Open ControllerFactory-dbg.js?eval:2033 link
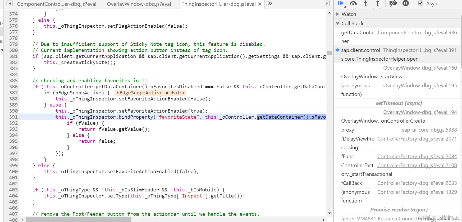The image size is (462, 222). pyautogui.click(x=417, y=183)
